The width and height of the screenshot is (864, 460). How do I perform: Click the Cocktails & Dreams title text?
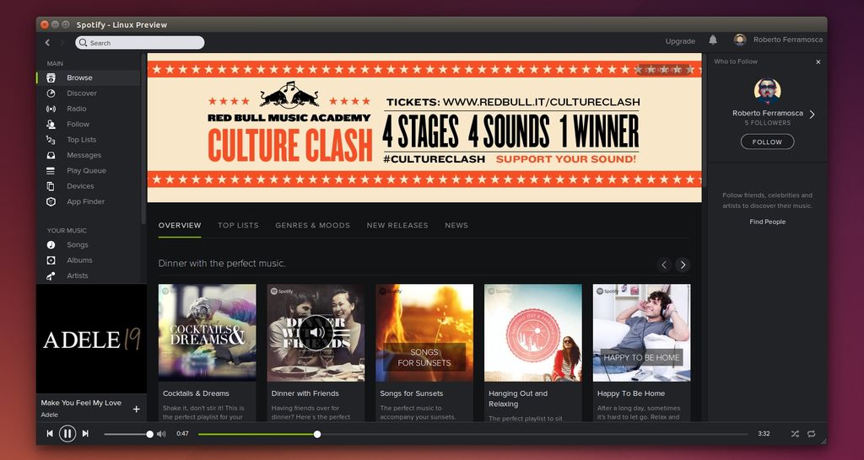196,393
